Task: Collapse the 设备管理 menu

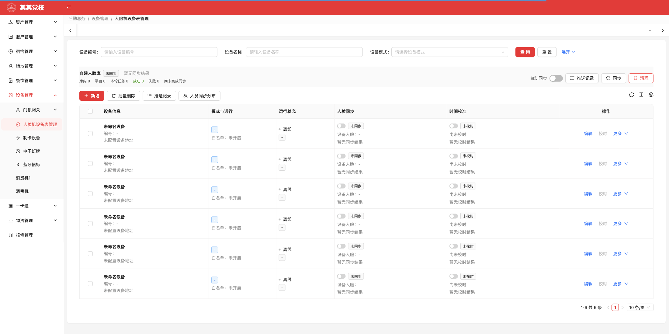Action: [x=32, y=95]
